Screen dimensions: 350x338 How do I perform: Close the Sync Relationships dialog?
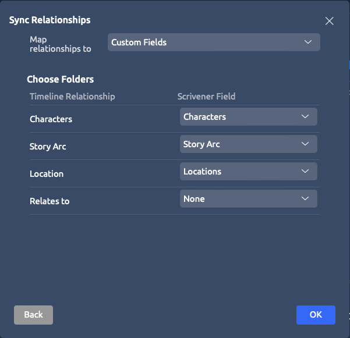(x=329, y=21)
